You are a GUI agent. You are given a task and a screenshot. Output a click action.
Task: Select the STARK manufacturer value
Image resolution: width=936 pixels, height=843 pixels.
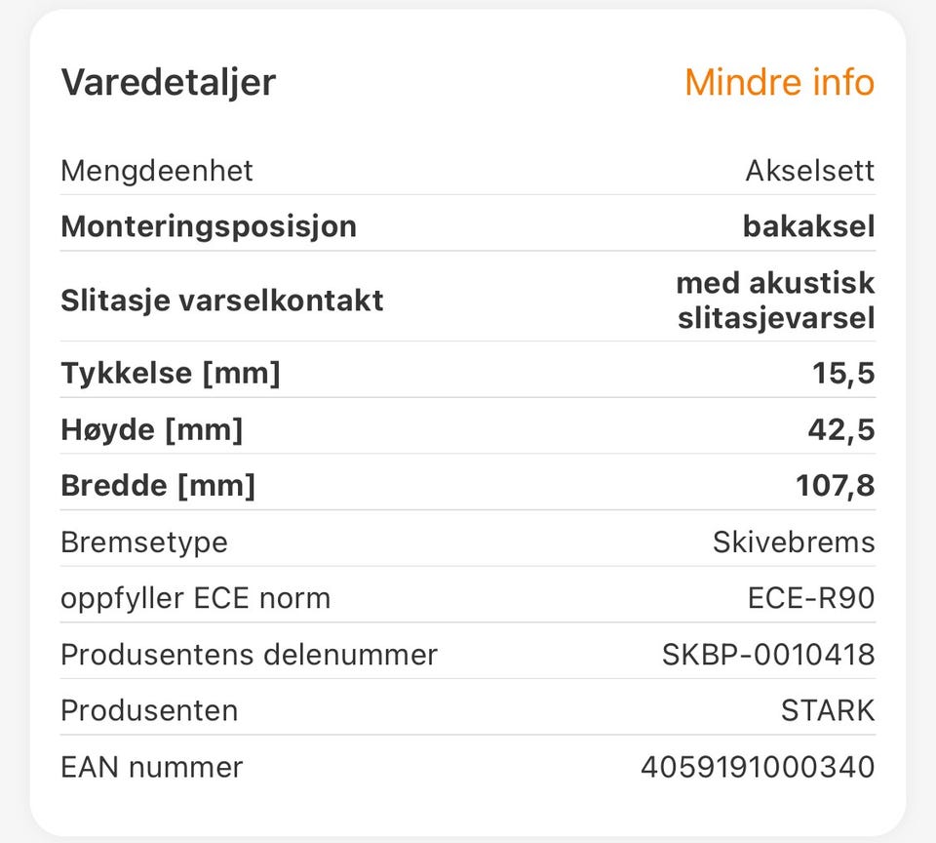click(828, 711)
